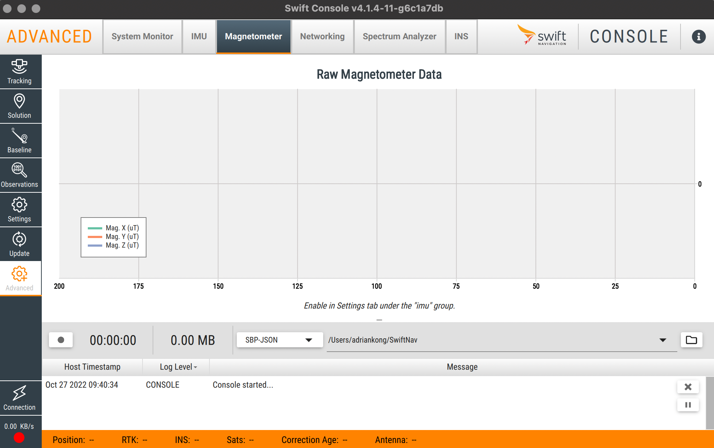Open the info about icon
714x448 pixels.
(x=698, y=37)
